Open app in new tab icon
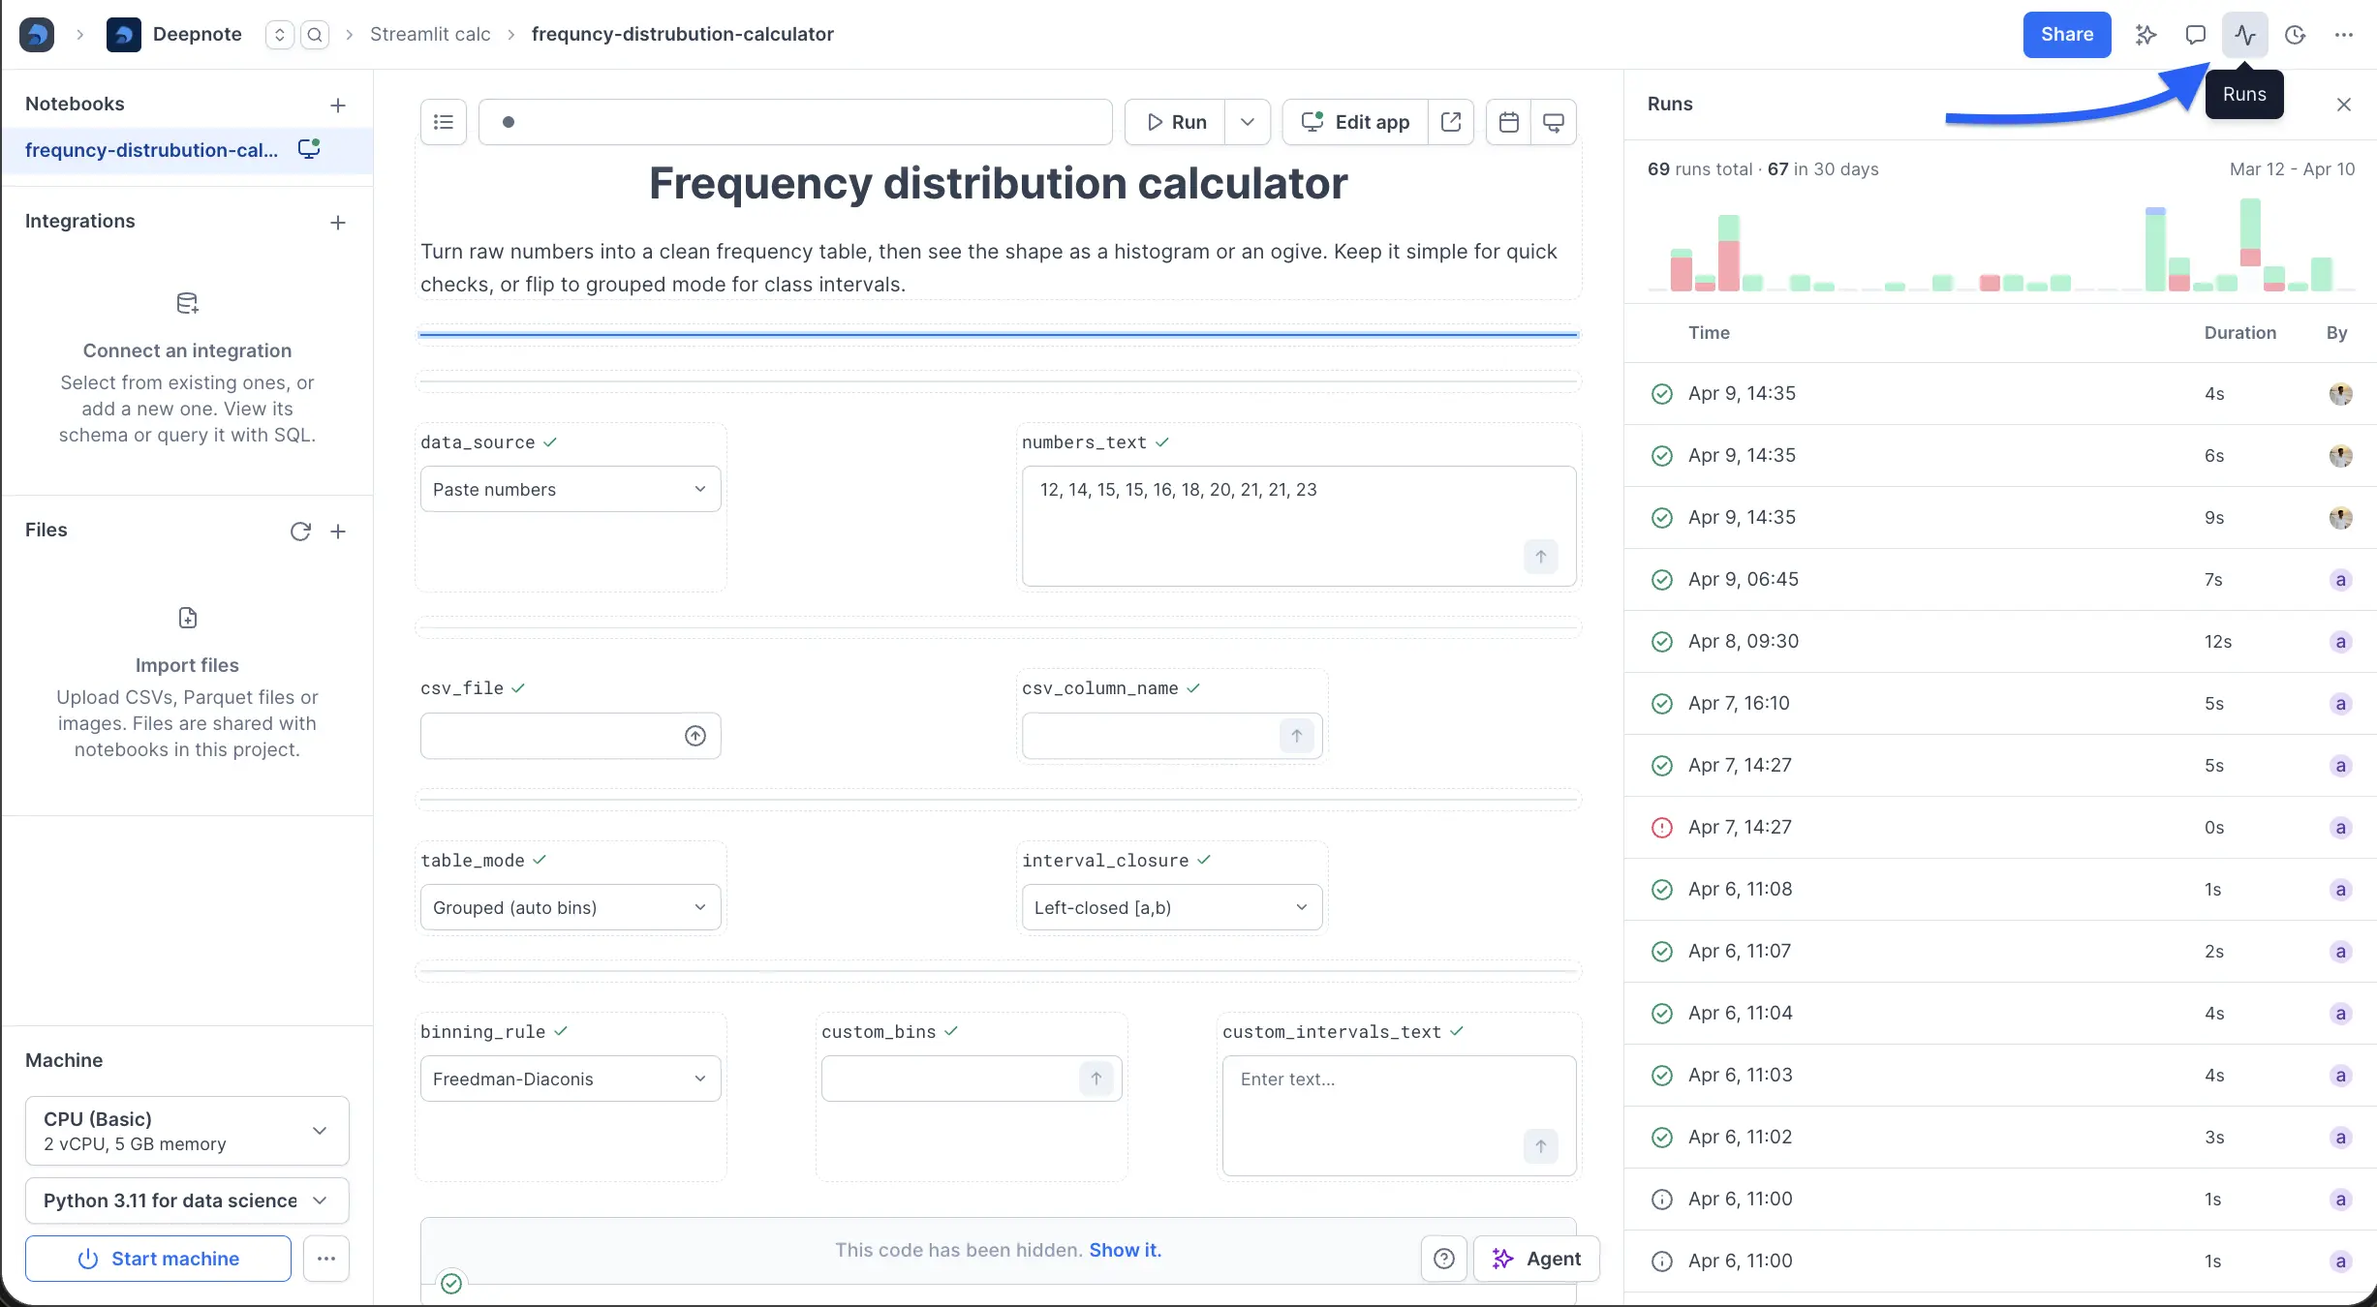Image resolution: width=2377 pixels, height=1307 pixels. tap(1451, 122)
